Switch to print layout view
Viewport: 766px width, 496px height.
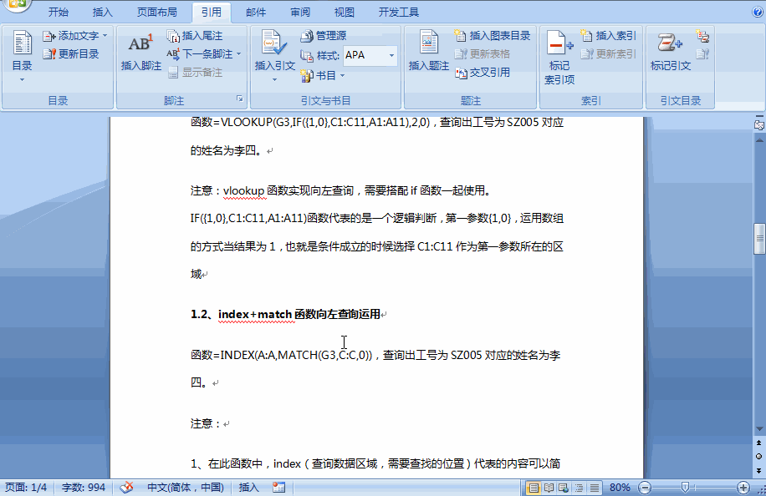point(534,487)
